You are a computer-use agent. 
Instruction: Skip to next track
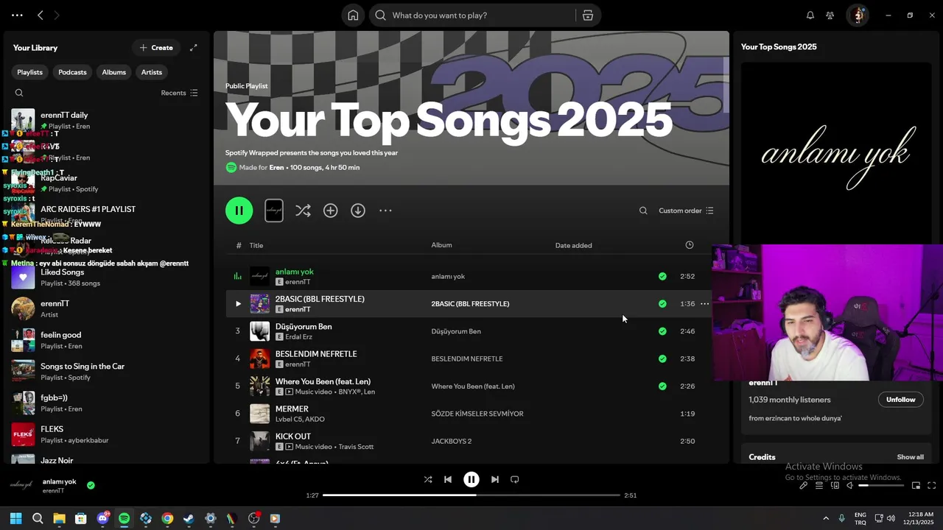[x=495, y=479]
